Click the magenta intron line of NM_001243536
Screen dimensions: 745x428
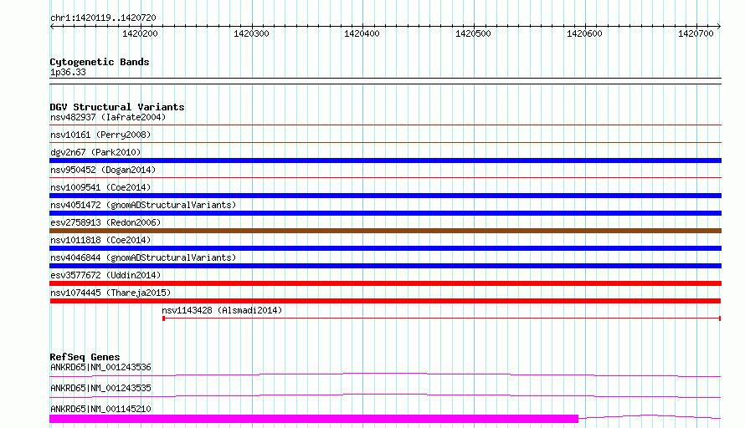pos(385,374)
